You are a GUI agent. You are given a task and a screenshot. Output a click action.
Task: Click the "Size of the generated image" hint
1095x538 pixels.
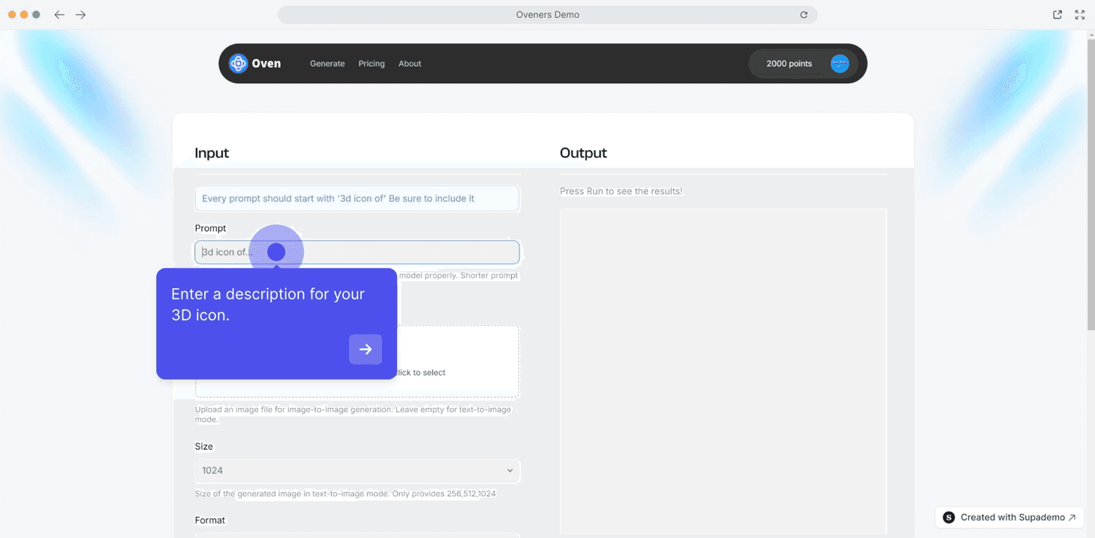[x=345, y=494]
